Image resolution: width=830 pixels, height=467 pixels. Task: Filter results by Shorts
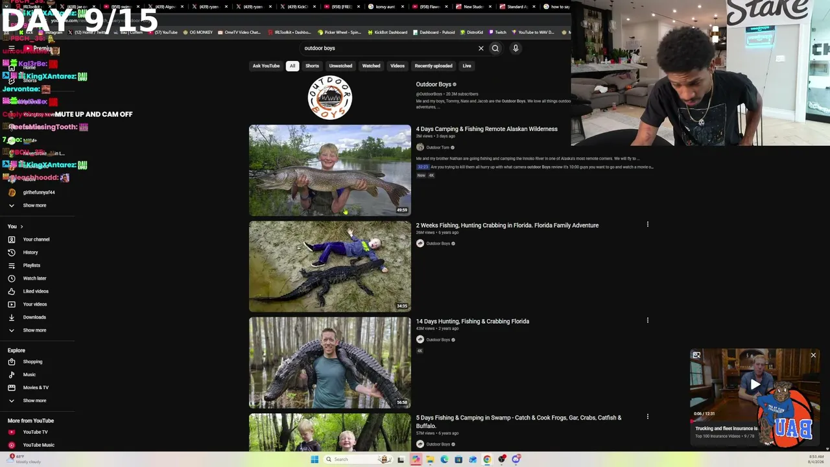tap(312, 66)
